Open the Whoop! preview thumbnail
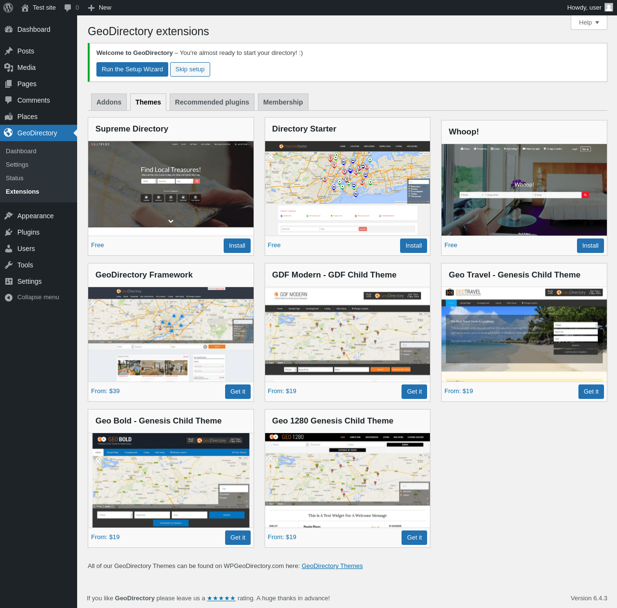Screen dimensions: 617x608 524,190
